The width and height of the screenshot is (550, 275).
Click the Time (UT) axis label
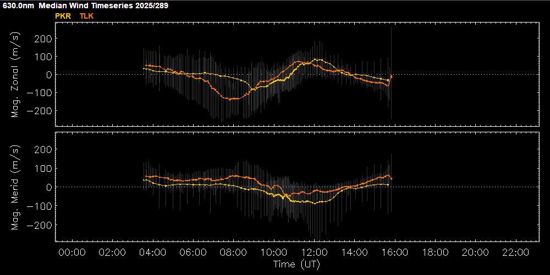pos(296,265)
